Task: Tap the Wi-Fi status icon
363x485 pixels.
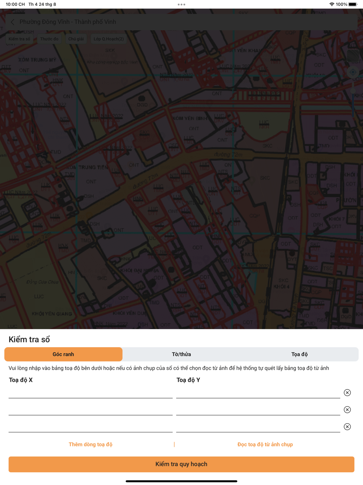Action: point(332,4)
